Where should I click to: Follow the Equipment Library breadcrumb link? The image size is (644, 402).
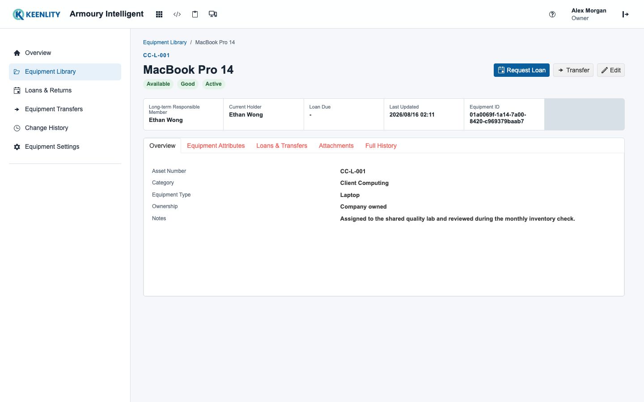(165, 42)
